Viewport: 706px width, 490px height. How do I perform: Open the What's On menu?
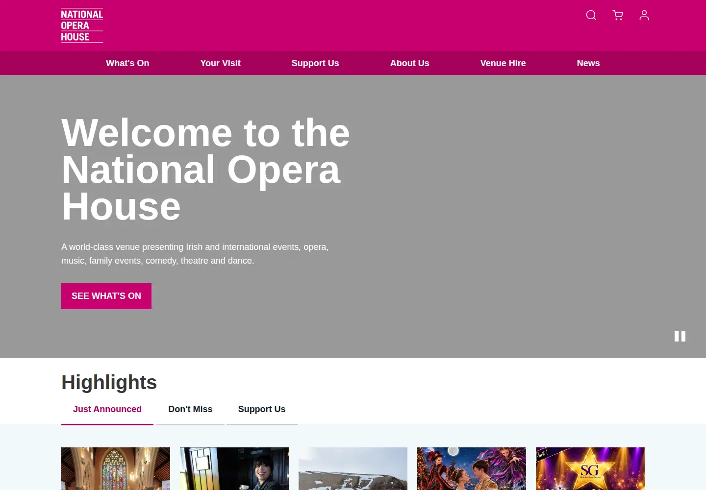[127, 63]
